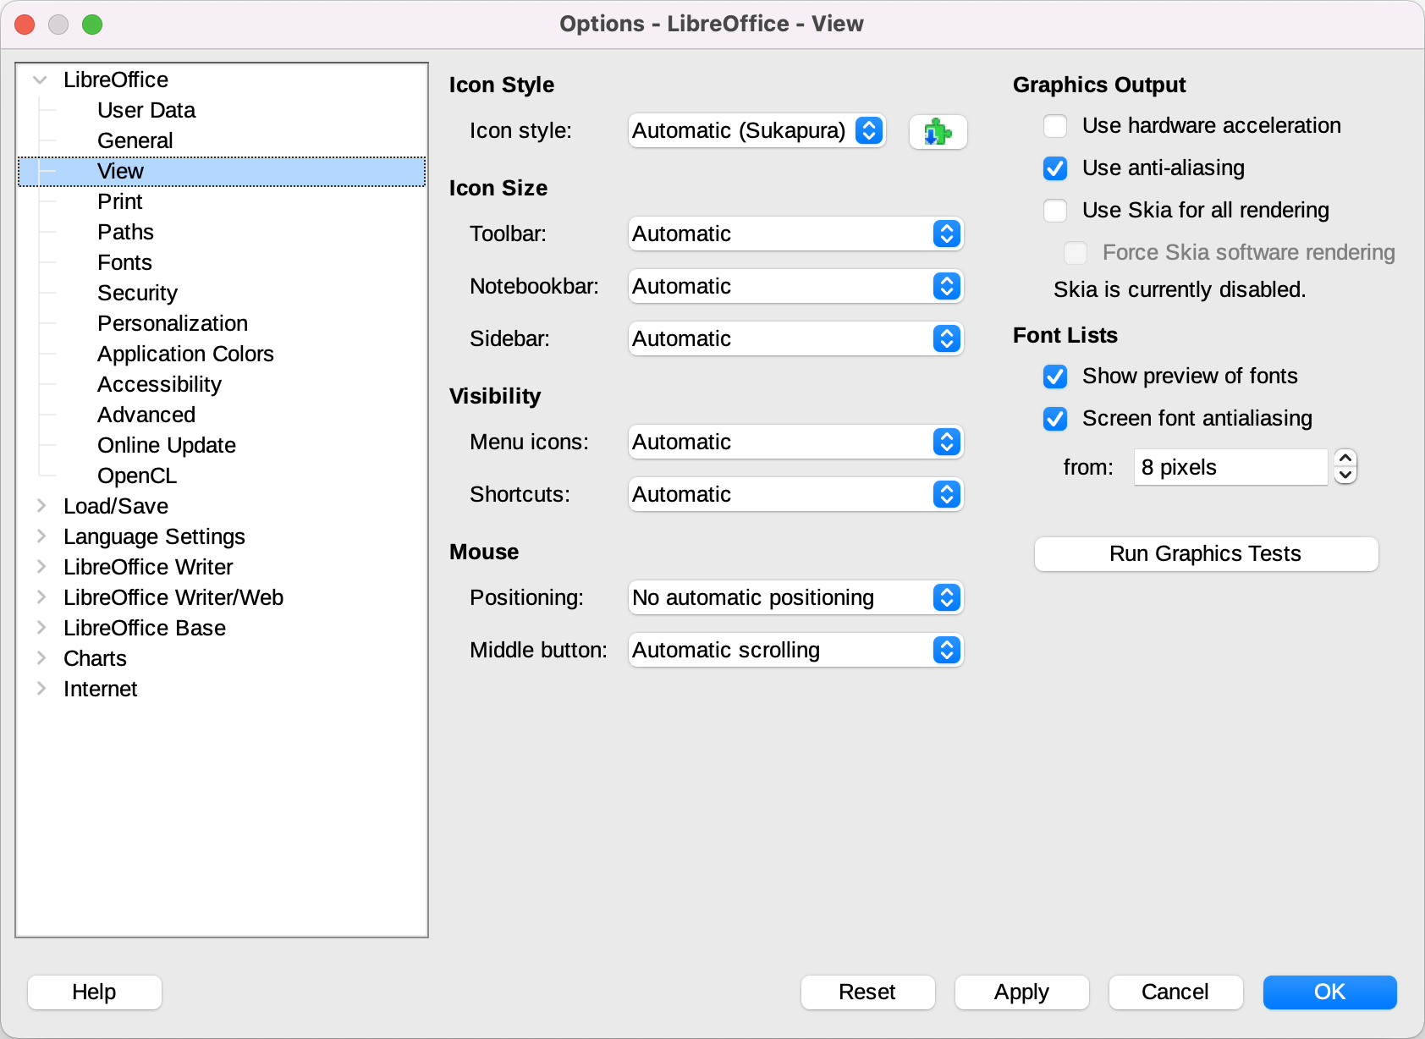1425x1039 pixels.
Task: Open the Toolbar icon size dropdown
Action: [x=795, y=234]
